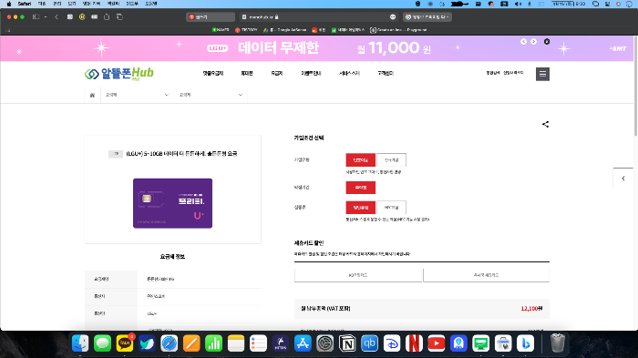
Task: Switch to the left partner card tab
Action: coord(358,275)
